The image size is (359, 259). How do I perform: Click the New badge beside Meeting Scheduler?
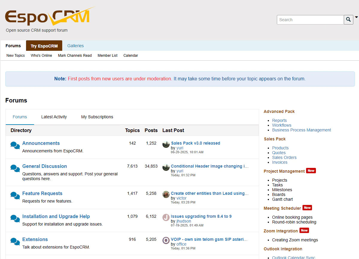click(x=307, y=208)
